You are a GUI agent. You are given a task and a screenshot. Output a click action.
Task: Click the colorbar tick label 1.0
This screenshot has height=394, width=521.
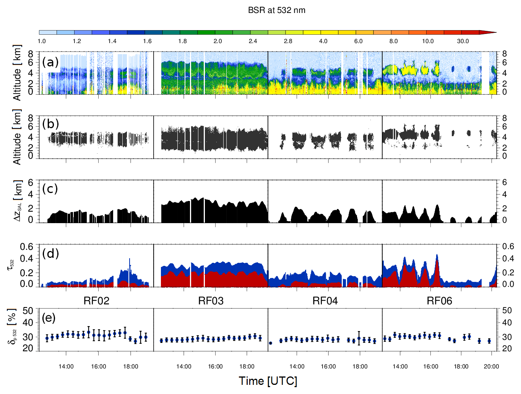click(x=42, y=41)
